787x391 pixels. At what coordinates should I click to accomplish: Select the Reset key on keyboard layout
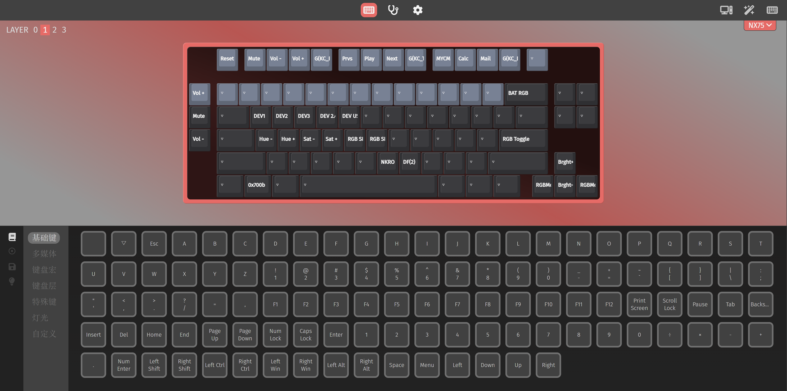click(x=227, y=59)
